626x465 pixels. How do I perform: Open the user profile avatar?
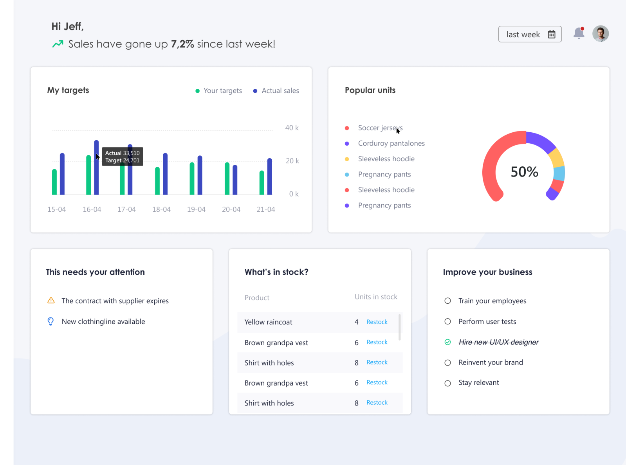coord(601,34)
